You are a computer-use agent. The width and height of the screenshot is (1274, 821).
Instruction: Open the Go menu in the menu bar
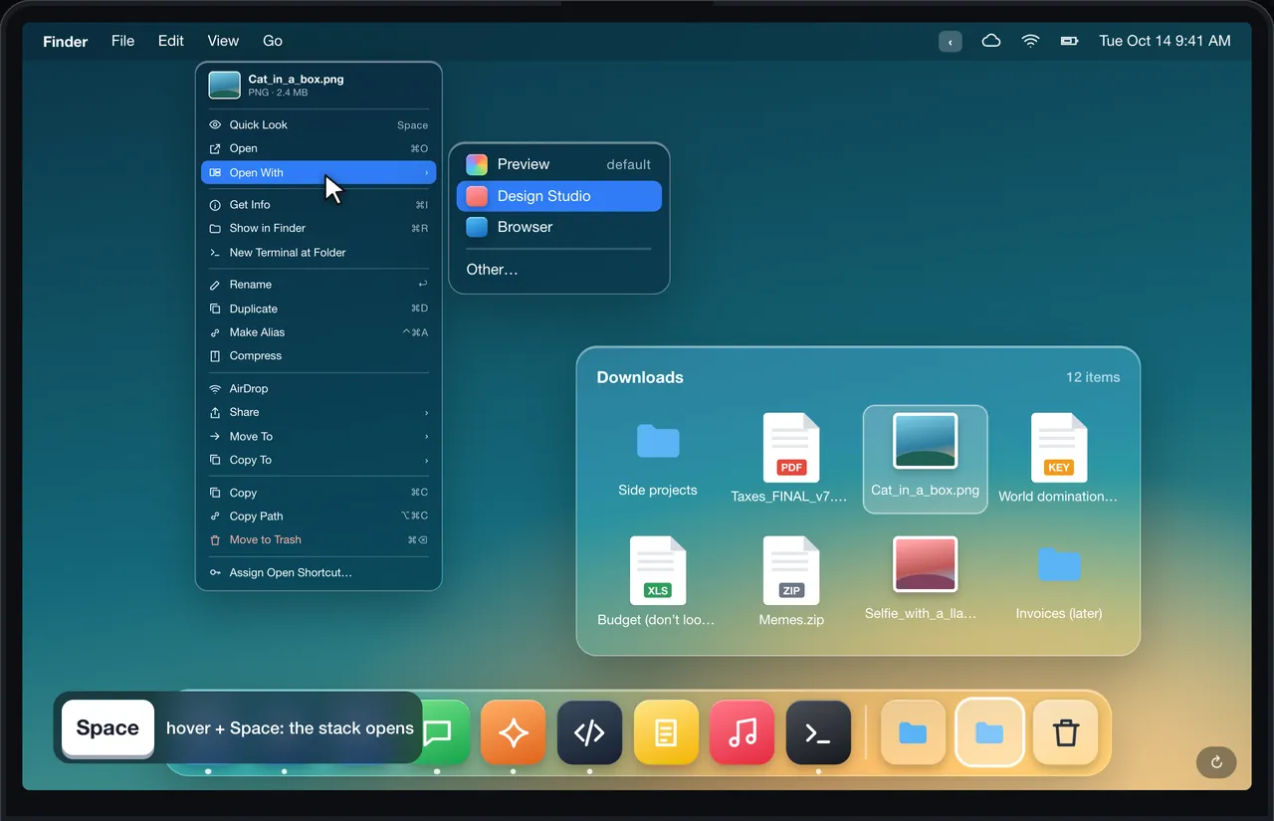(x=273, y=41)
